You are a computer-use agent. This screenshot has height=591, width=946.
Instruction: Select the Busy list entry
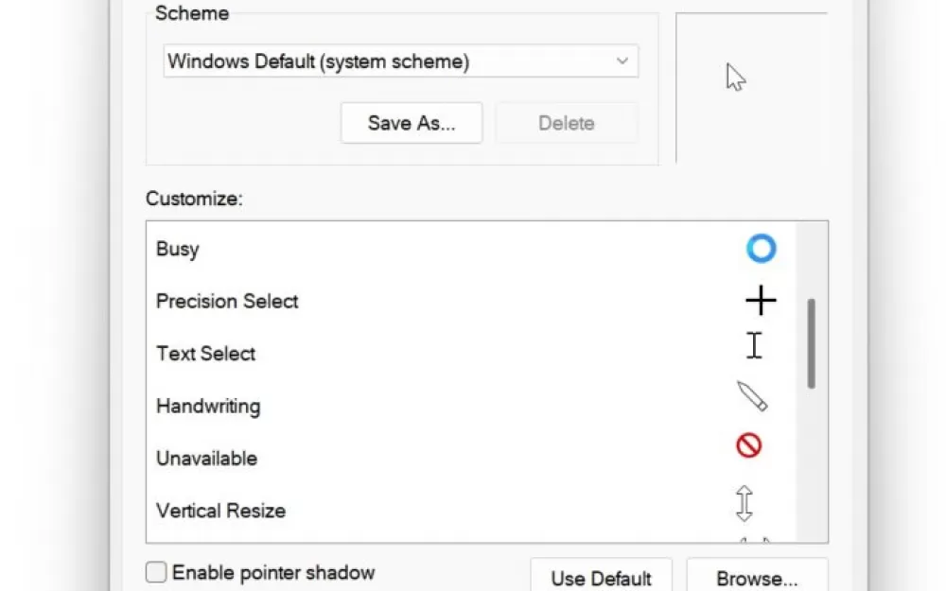pyautogui.click(x=470, y=249)
